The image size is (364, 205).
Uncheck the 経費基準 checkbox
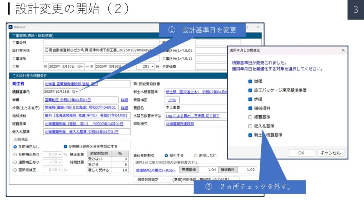pos(250,117)
